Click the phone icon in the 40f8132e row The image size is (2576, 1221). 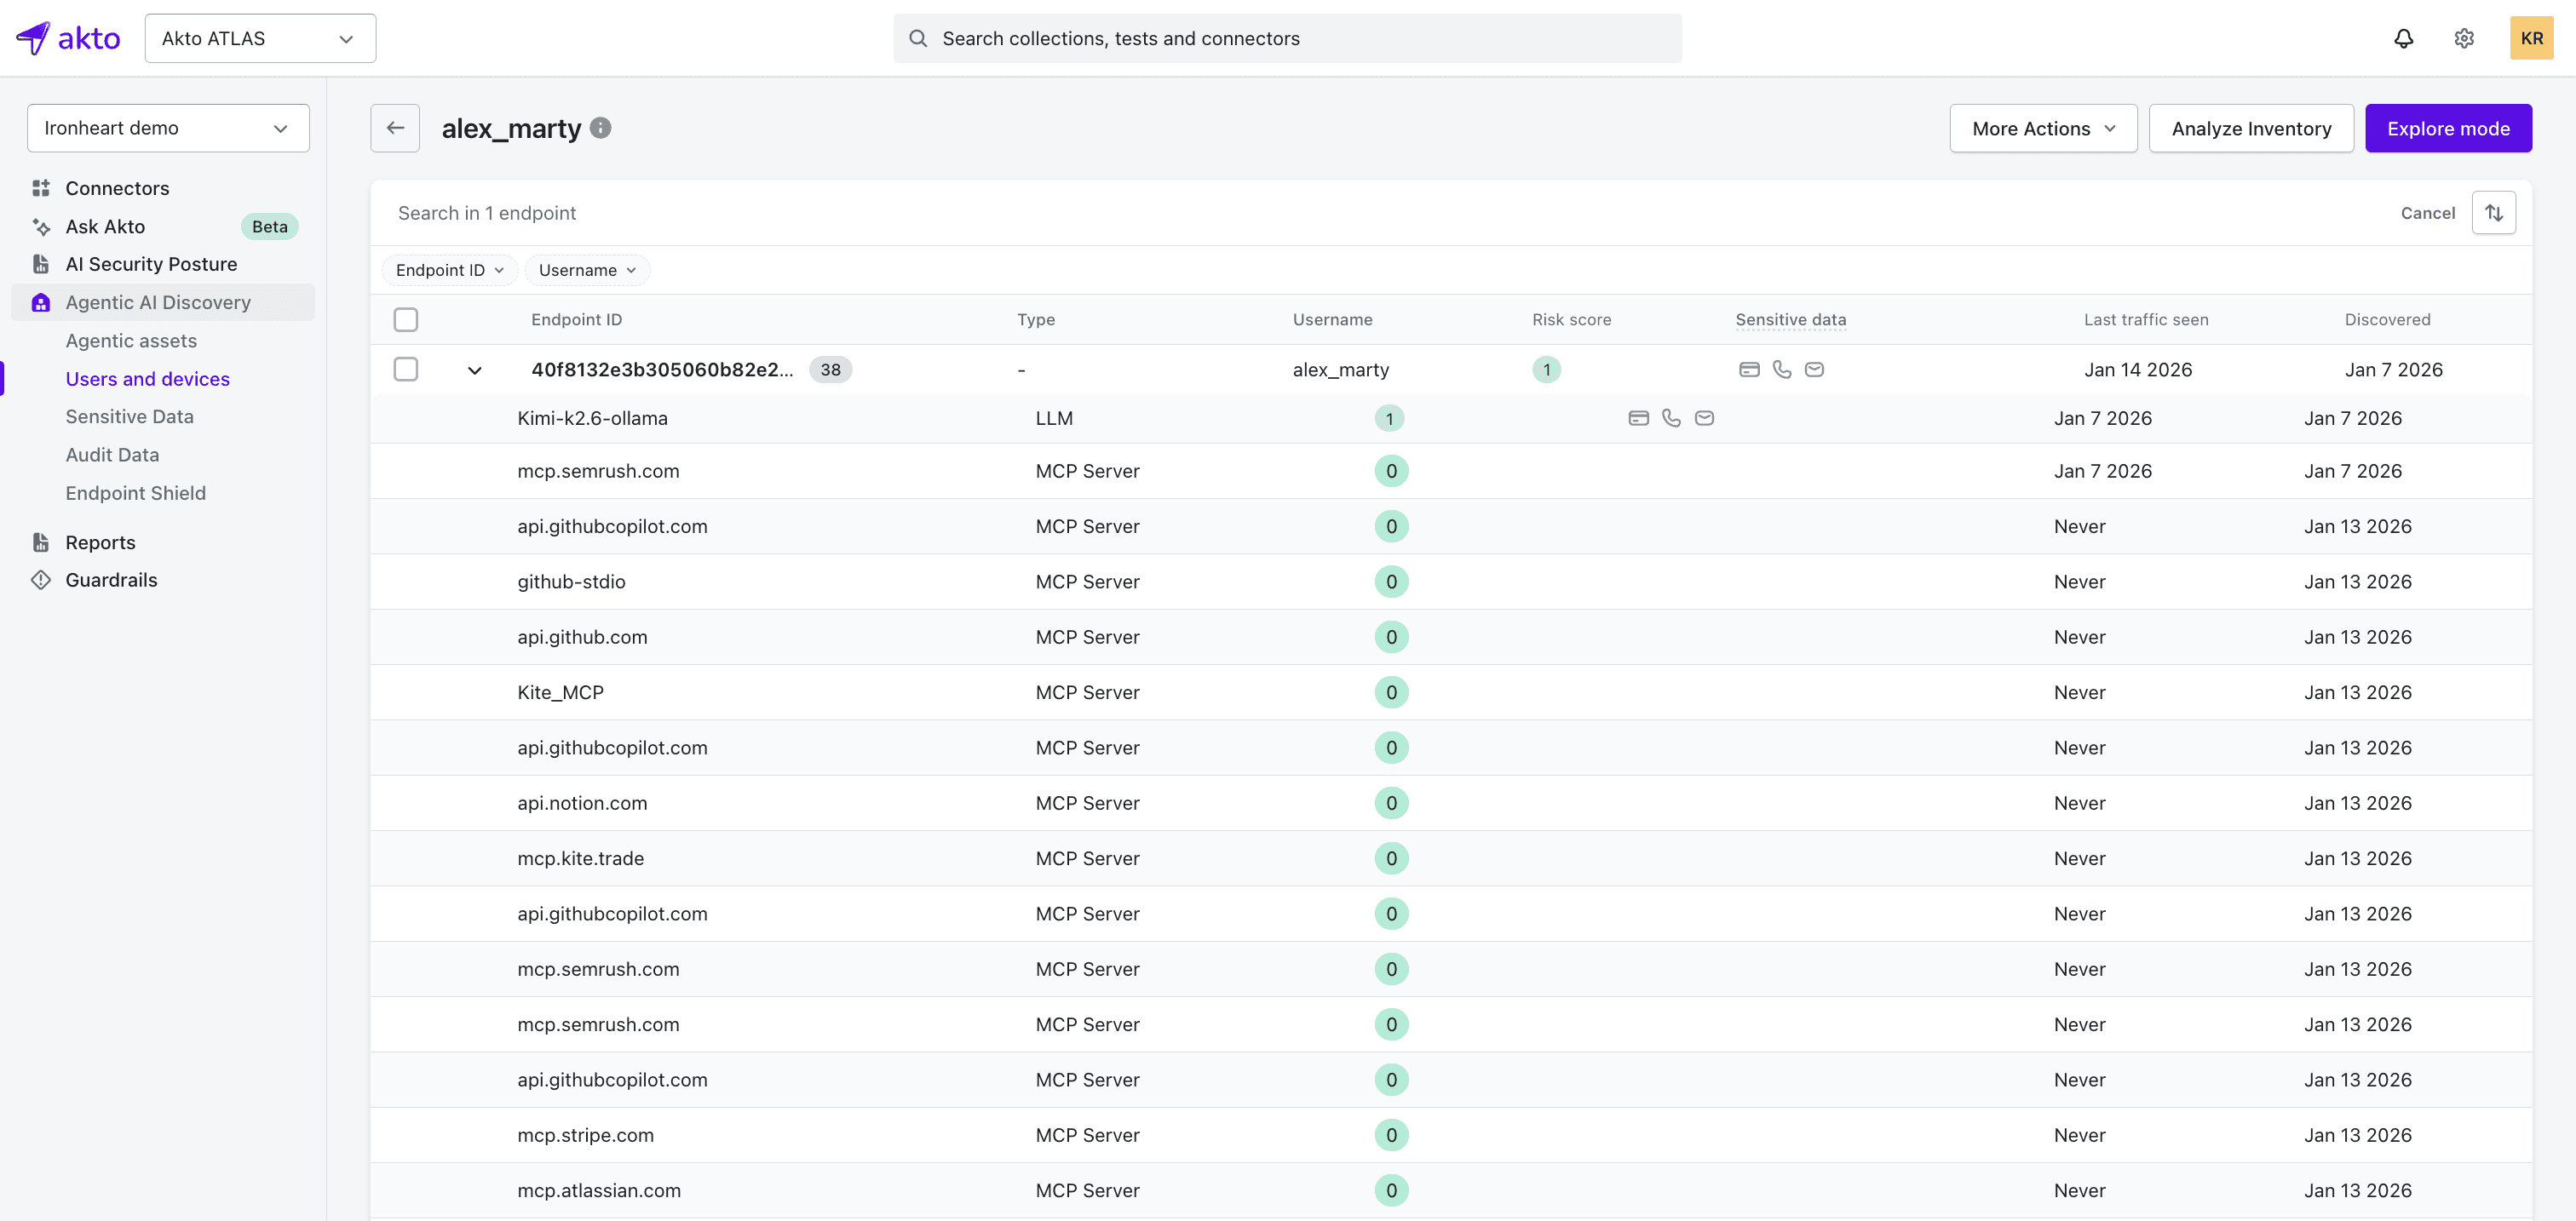(x=1782, y=370)
